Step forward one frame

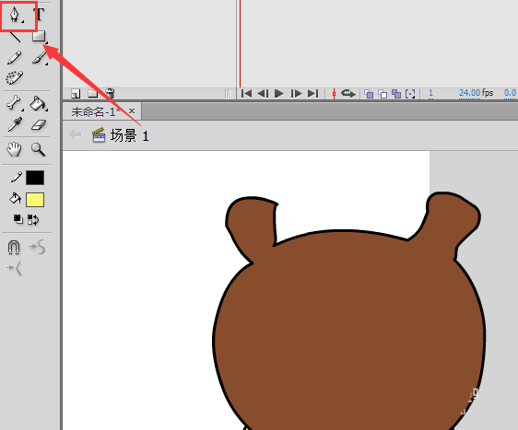click(x=297, y=94)
